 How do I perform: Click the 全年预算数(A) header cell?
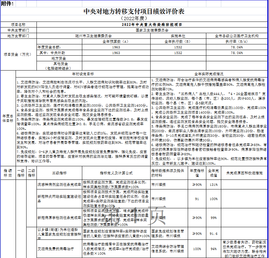116,41
